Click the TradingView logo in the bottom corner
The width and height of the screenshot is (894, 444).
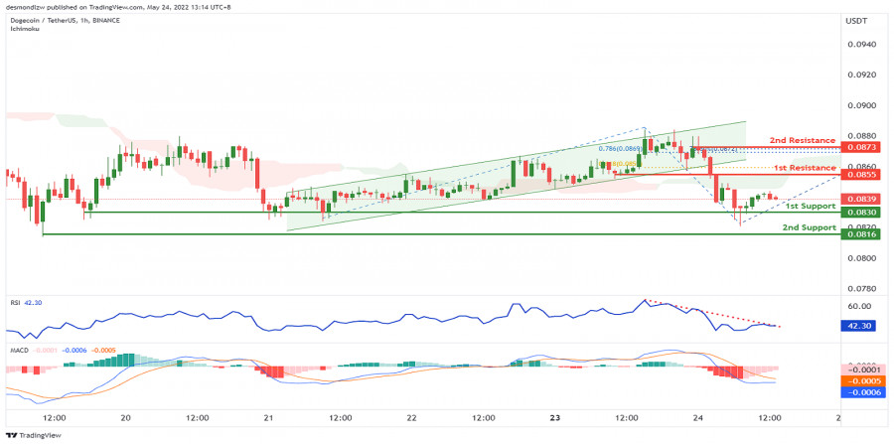pyautogui.click(x=34, y=435)
